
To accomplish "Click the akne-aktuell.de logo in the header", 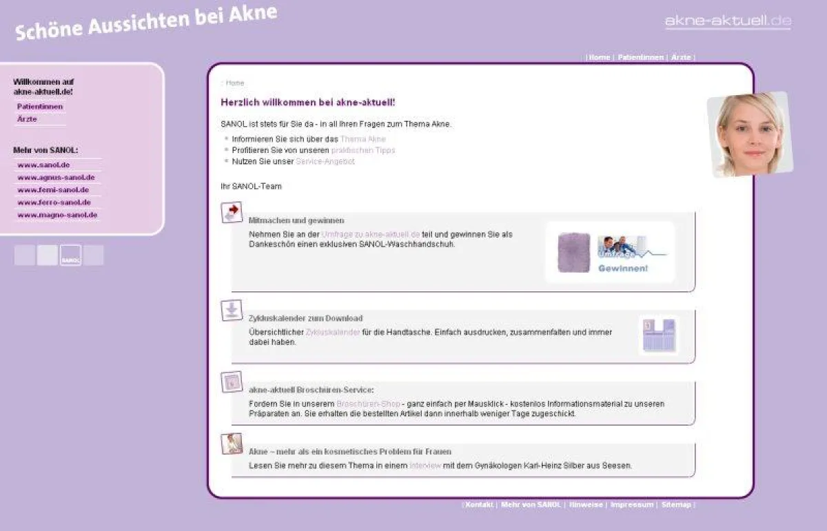I will coord(728,22).
